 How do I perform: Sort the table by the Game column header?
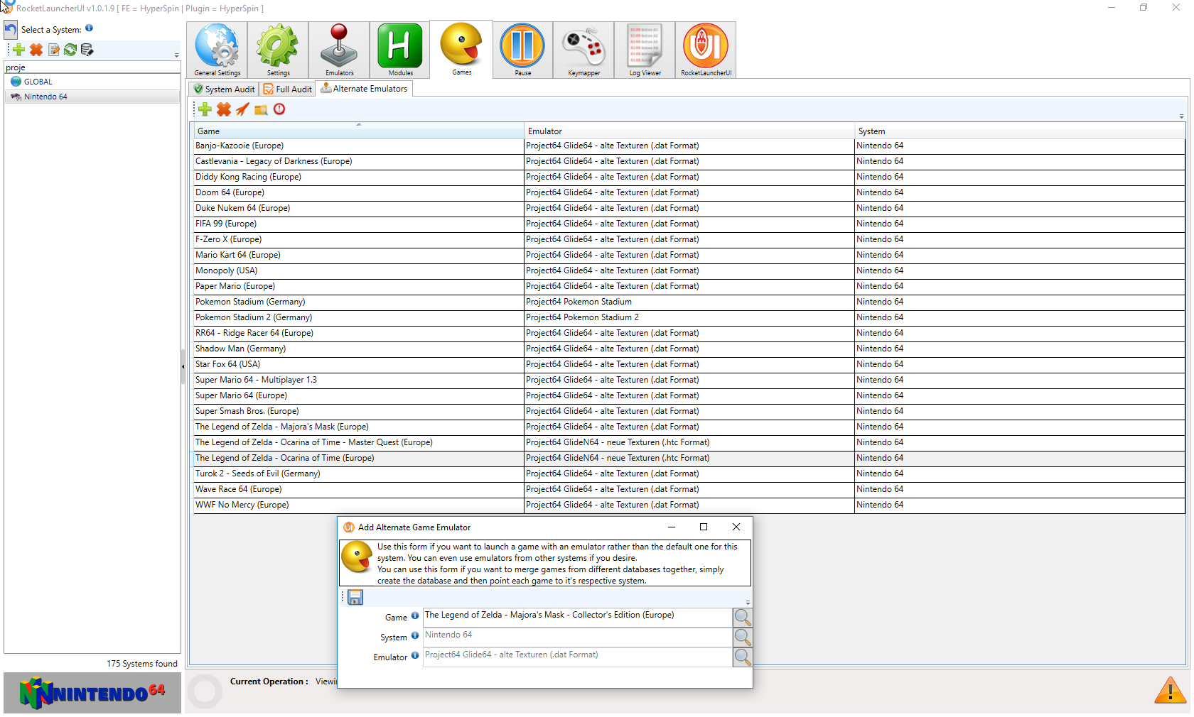(x=358, y=131)
